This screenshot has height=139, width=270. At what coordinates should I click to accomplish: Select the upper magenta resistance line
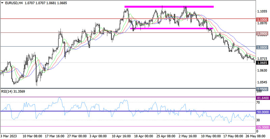click(169, 7)
